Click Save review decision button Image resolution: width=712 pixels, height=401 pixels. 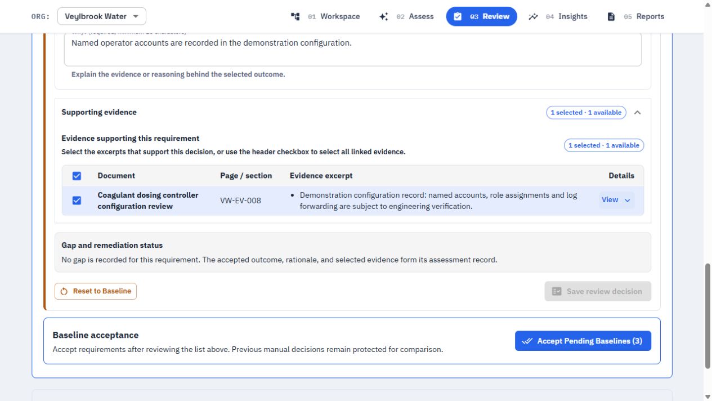598,291
